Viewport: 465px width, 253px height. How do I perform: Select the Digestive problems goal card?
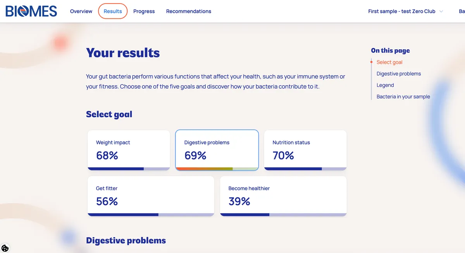click(217, 150)
